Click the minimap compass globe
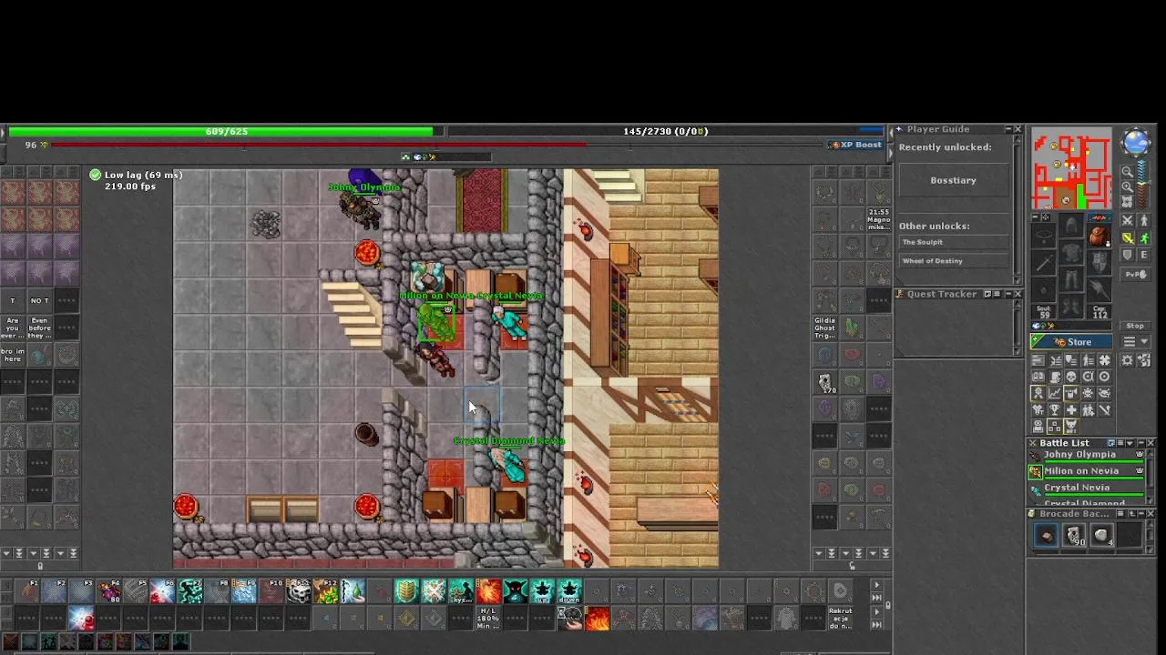This screenshot has width=1166, height=655. 1135,142
